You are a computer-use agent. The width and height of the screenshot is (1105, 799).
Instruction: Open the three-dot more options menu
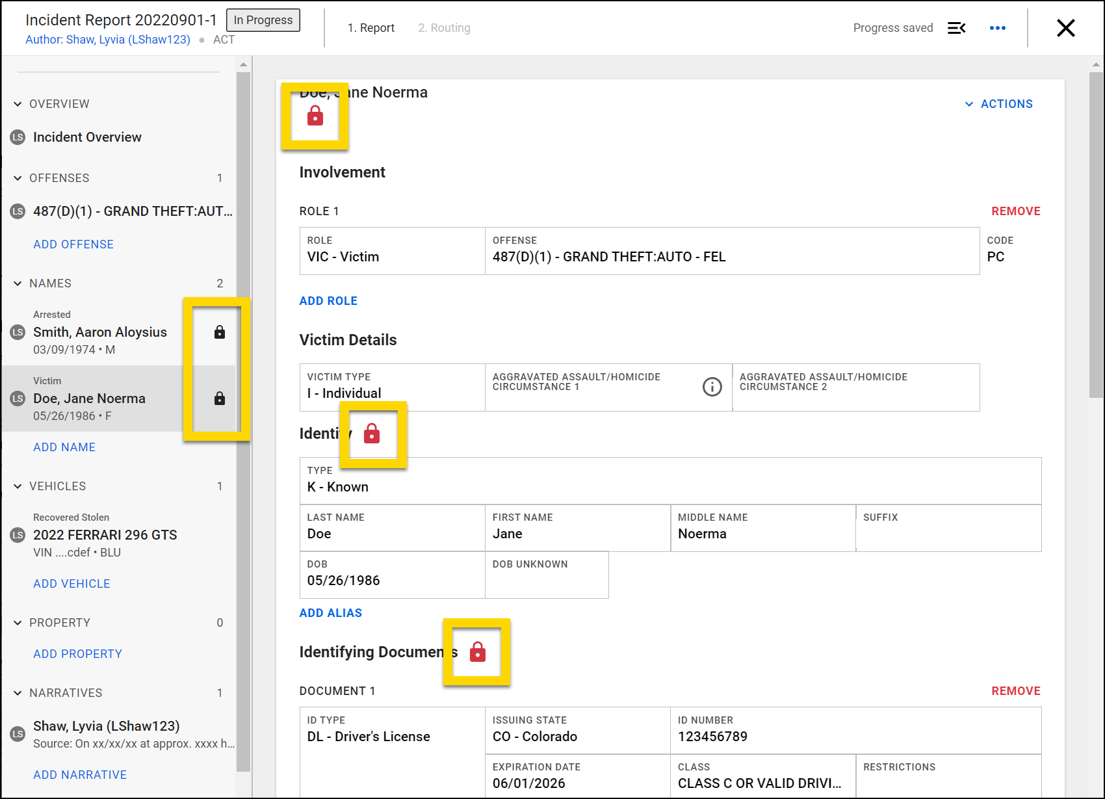[997, 28]
